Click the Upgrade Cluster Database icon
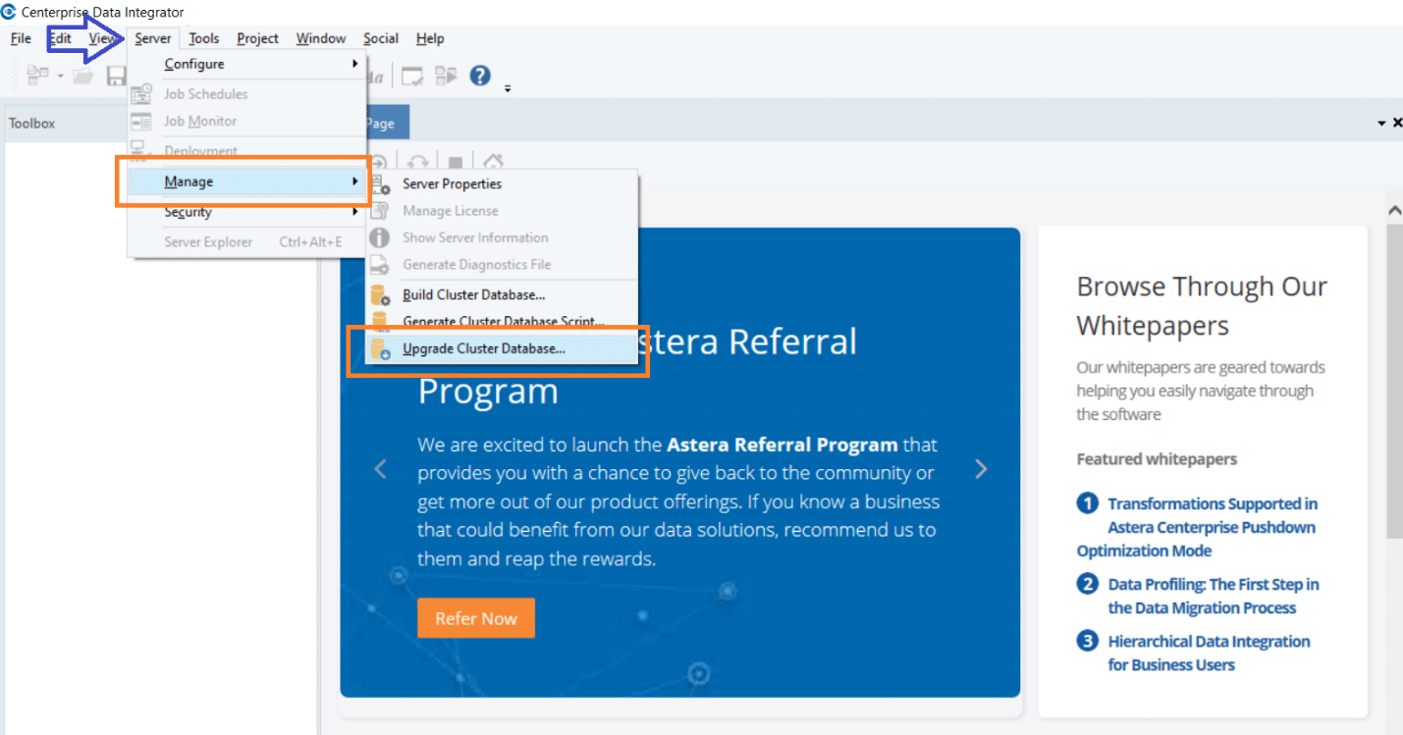Screen dimensions: 1403x735 coord(380,348)
